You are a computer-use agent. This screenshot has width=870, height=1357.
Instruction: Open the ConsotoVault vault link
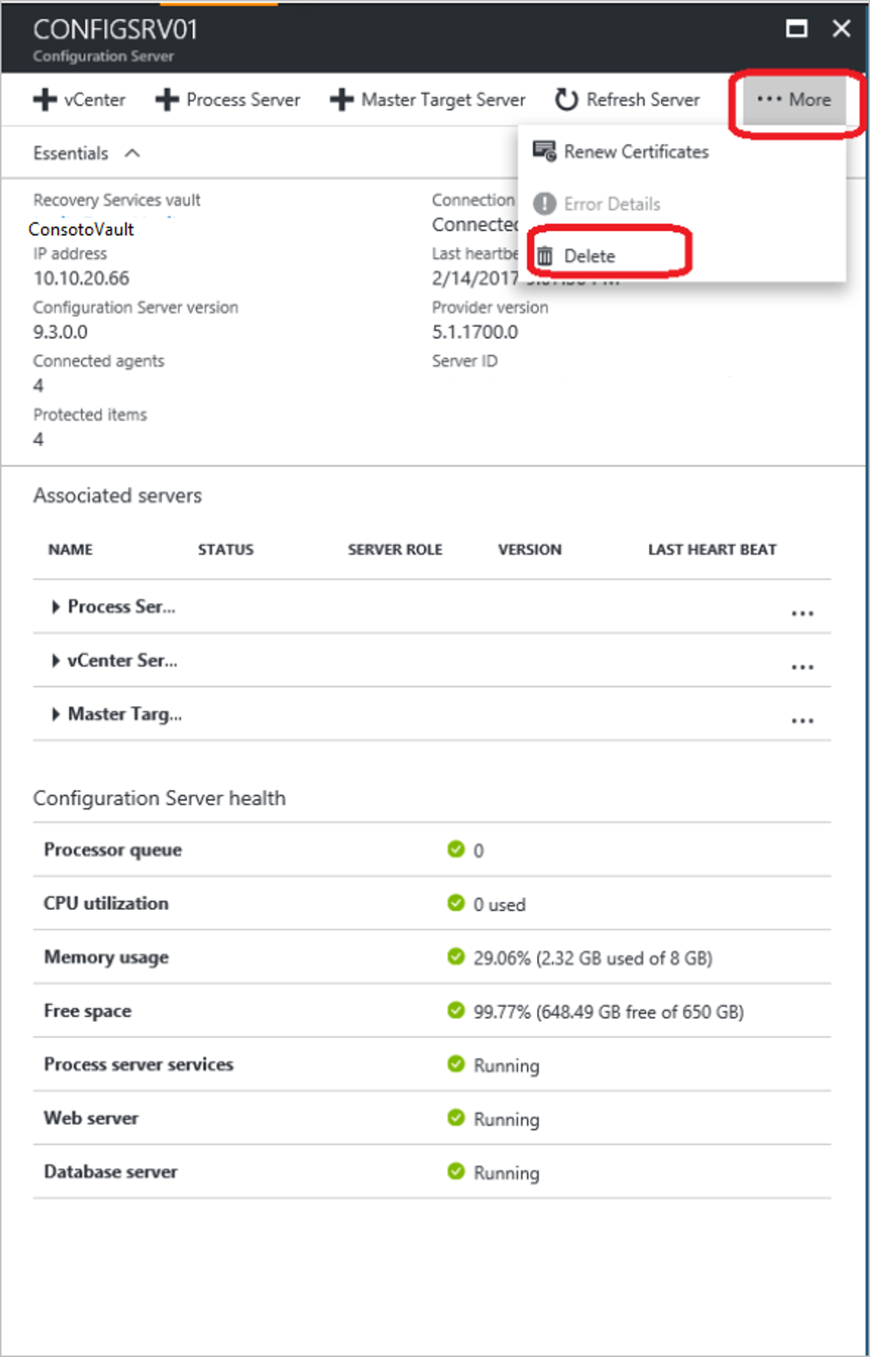(x=81, y=230)
